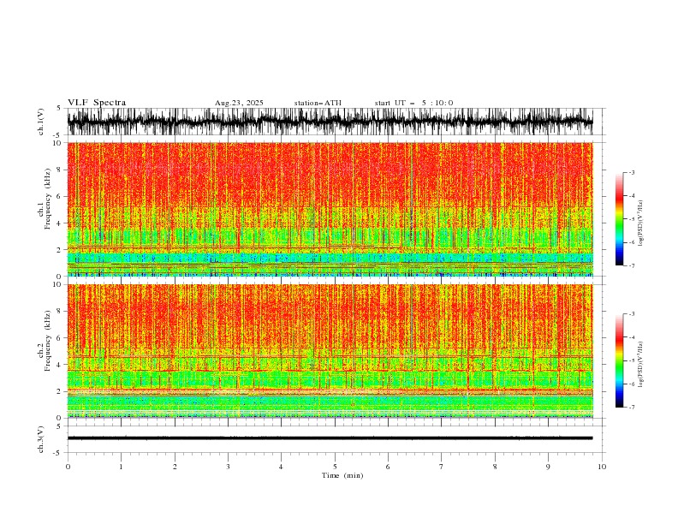Click the ch.1 PSD color scale bar
Screen dimensions: 678x524
click(619, 219)
